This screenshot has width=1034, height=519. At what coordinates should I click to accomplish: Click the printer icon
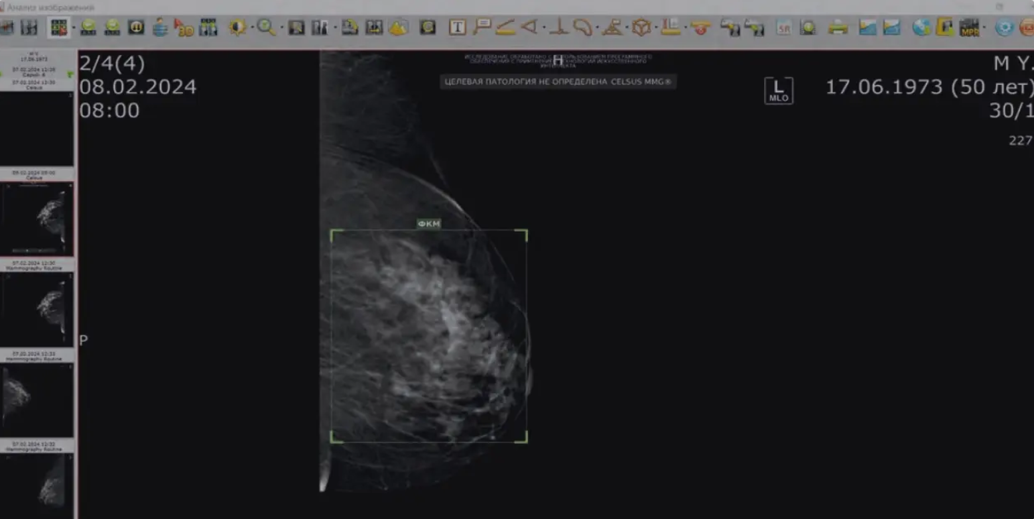[838, 27]
